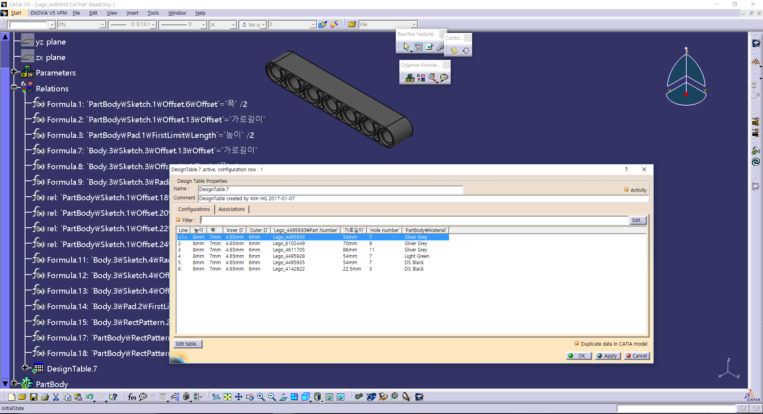Open the line thickness 0.13 dropdown
Viewport: 763px width, 414px height.
pos(153,25)
